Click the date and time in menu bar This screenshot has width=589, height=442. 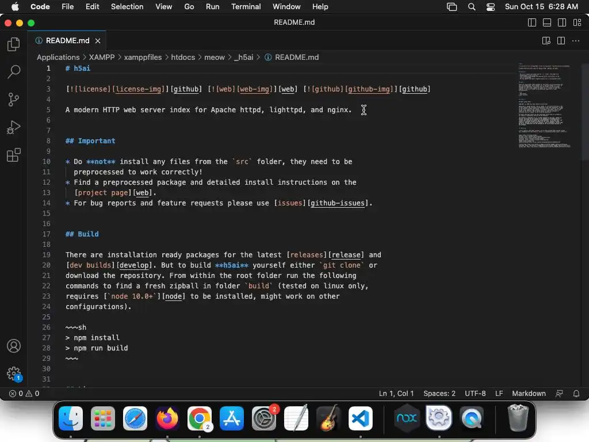(541, 7)
